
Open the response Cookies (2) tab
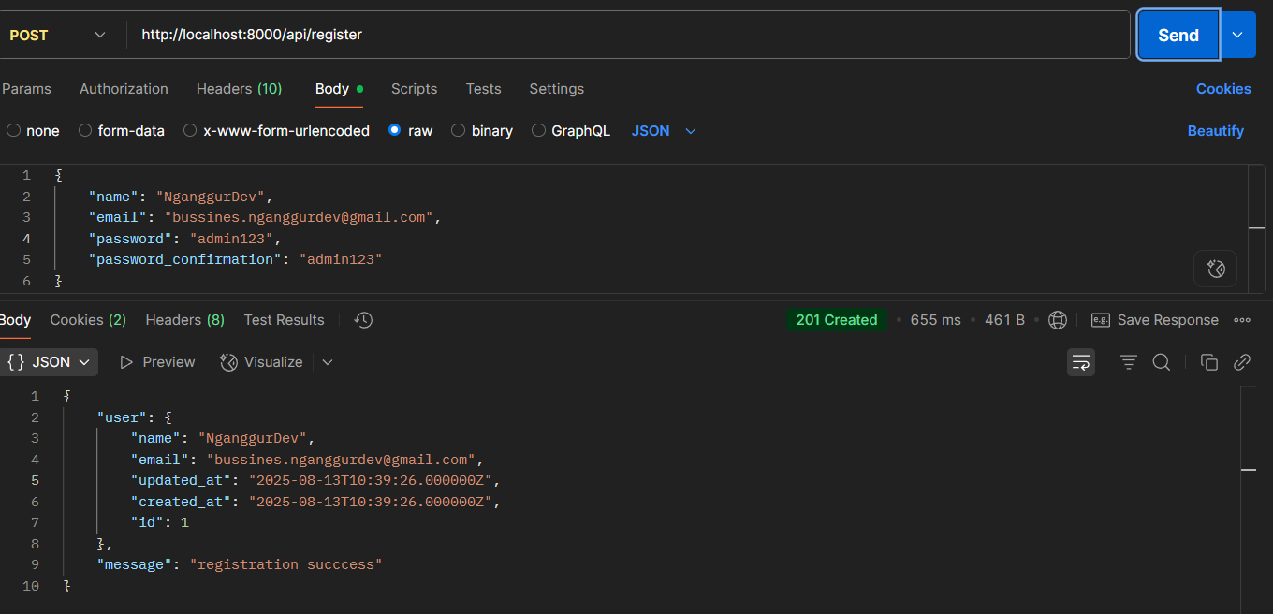pos(88,320)
